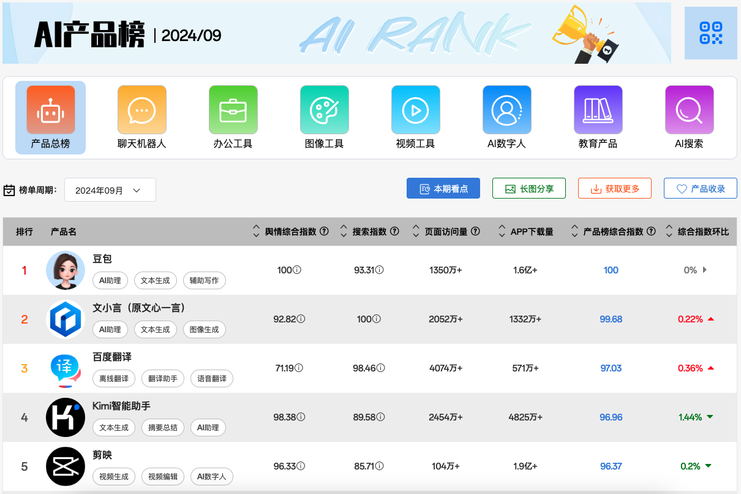Screen dimensions: 741x494
Task: Click the AI产品榜 banner image
Action: coord(337,33)
